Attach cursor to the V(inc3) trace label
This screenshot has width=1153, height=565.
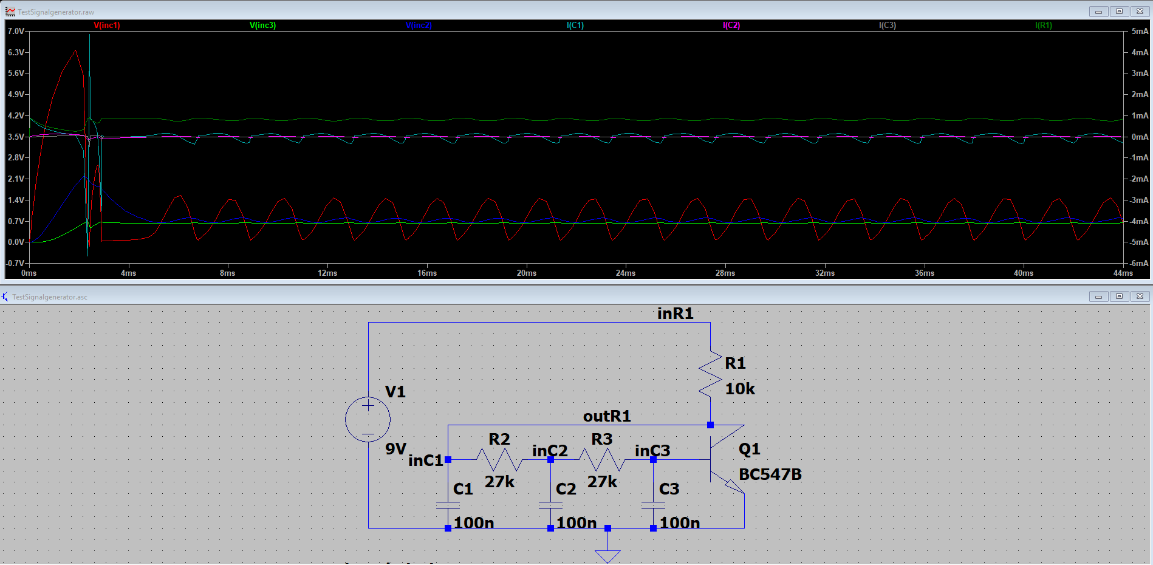point(261,26)
